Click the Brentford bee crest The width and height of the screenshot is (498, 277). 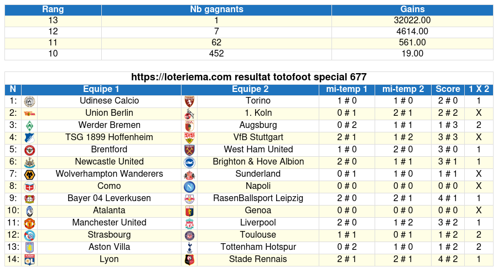pyautogui.click(x=29, y=150)
